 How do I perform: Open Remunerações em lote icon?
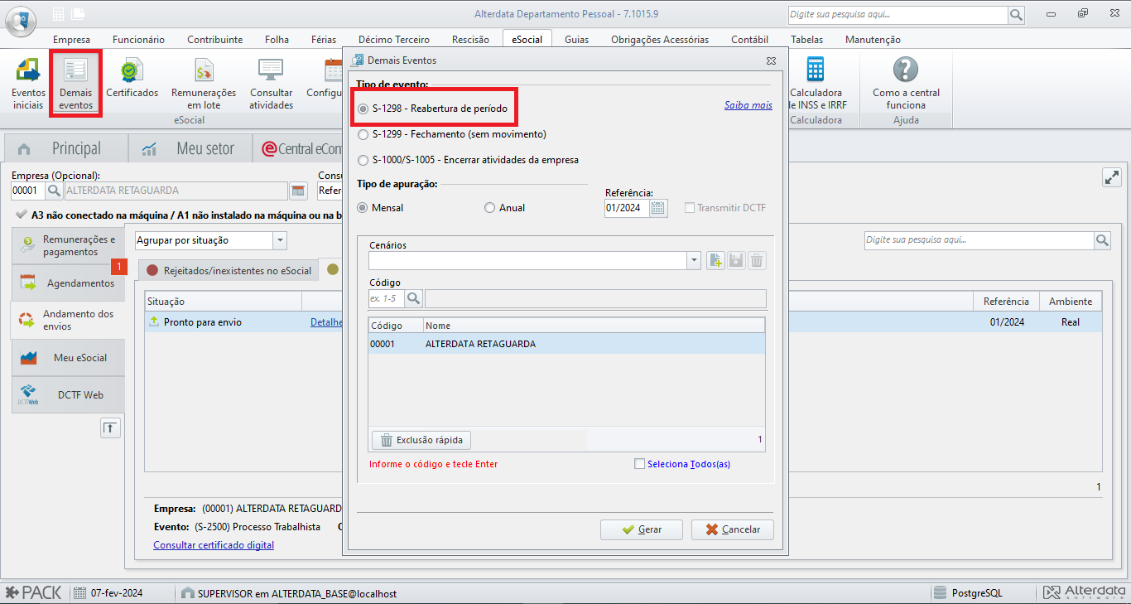click(x=204, y=84)
